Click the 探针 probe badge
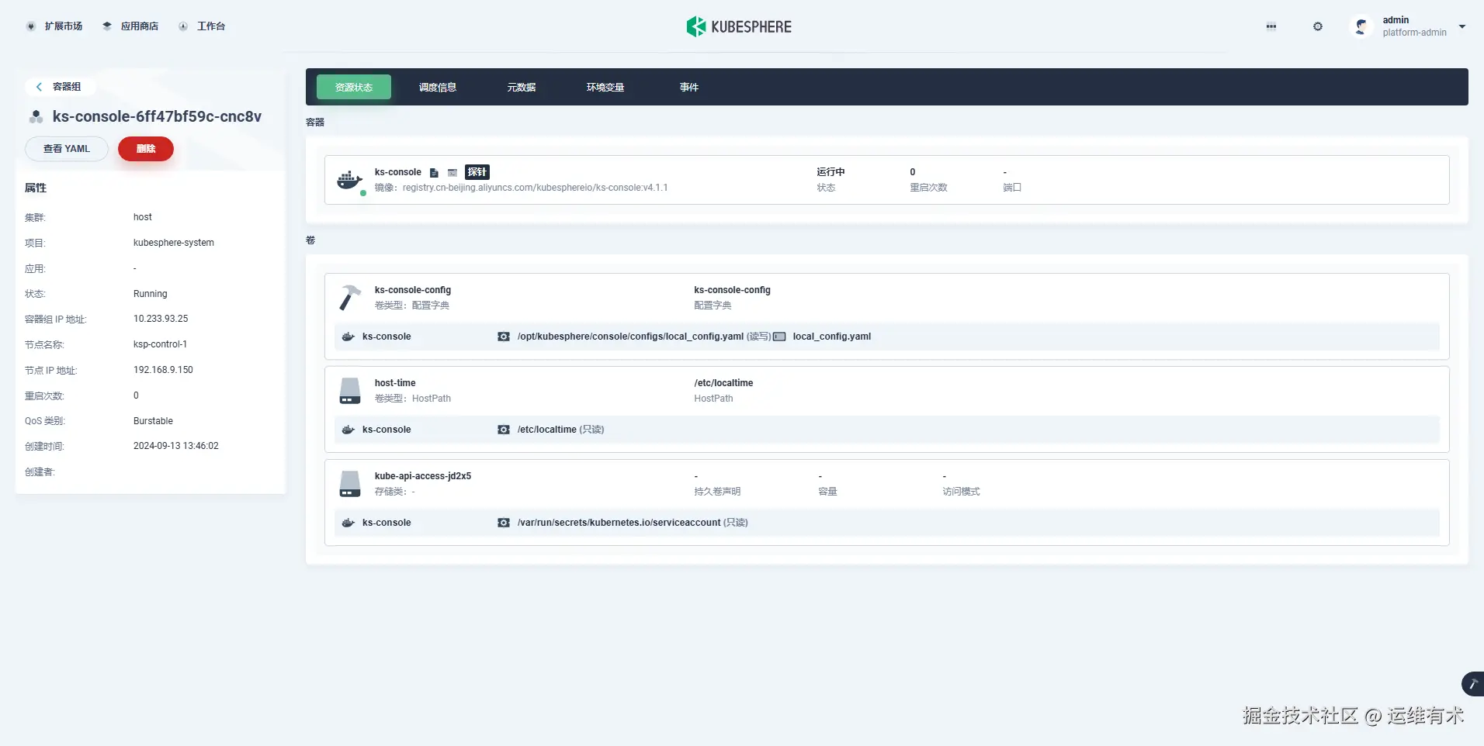The height and width of the screenshot is (746, 1484). point(477,172)
